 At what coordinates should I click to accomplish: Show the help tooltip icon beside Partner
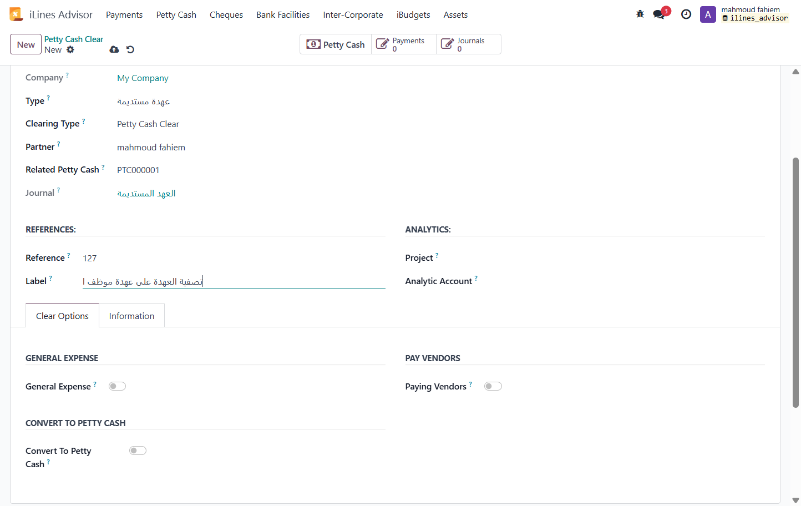59,144
